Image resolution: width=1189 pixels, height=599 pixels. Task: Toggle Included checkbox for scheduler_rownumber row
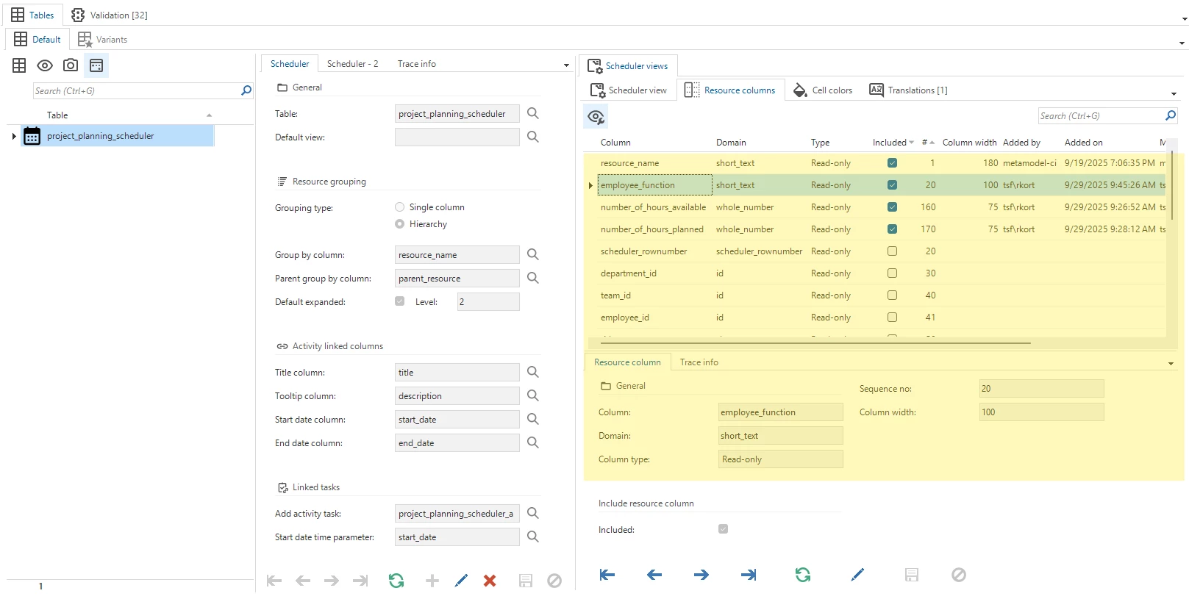[892, 251]
